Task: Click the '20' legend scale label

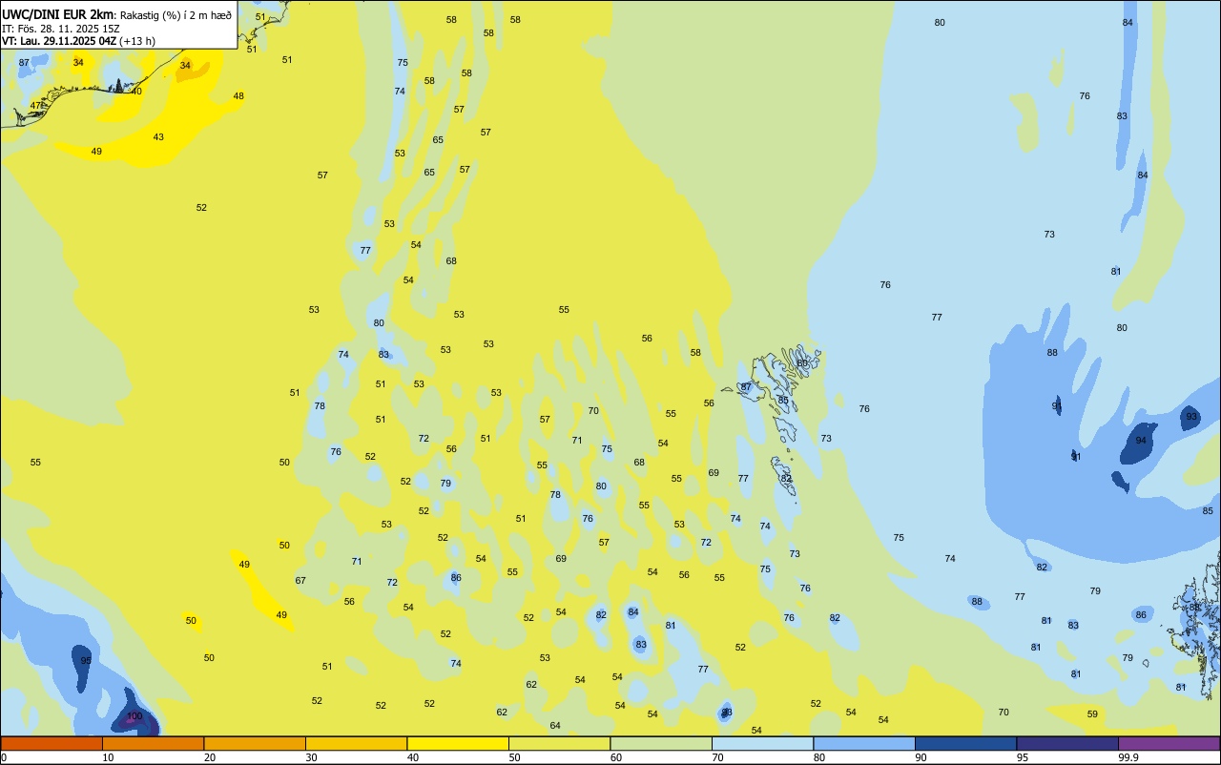Action: (210, 757)
